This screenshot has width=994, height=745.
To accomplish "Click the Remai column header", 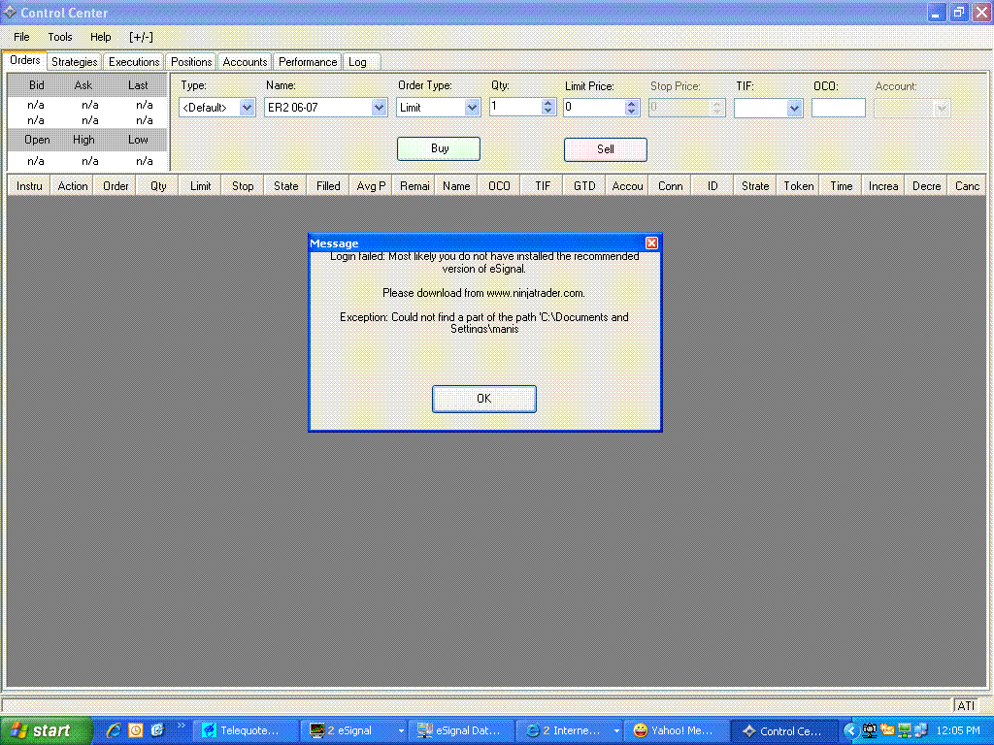I will point(414,186).
